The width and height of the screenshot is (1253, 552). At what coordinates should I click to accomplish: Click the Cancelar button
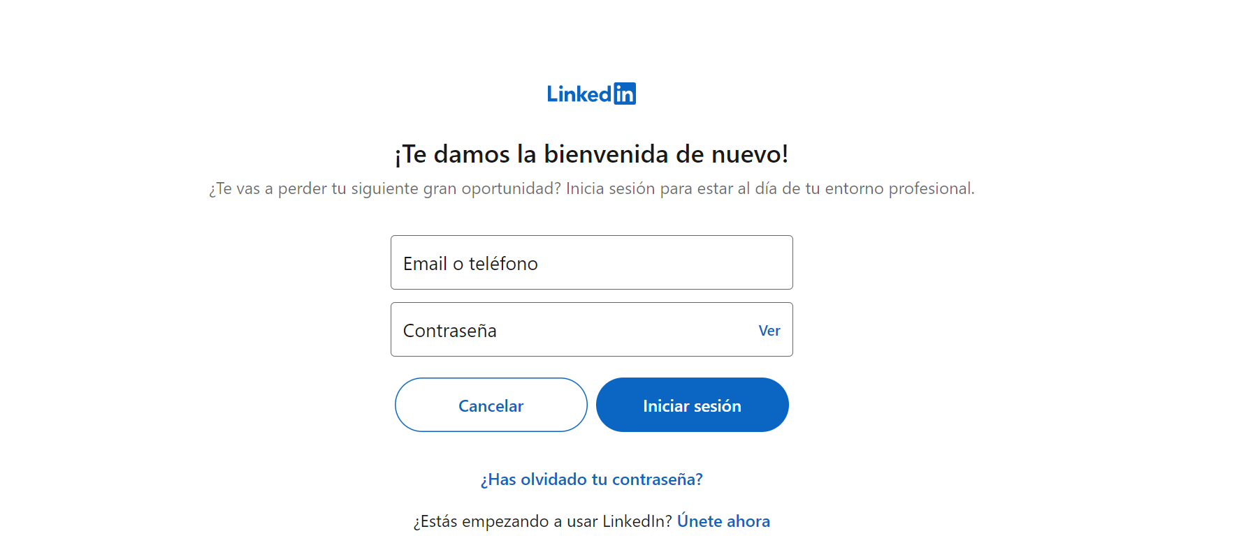click(491, 405)
